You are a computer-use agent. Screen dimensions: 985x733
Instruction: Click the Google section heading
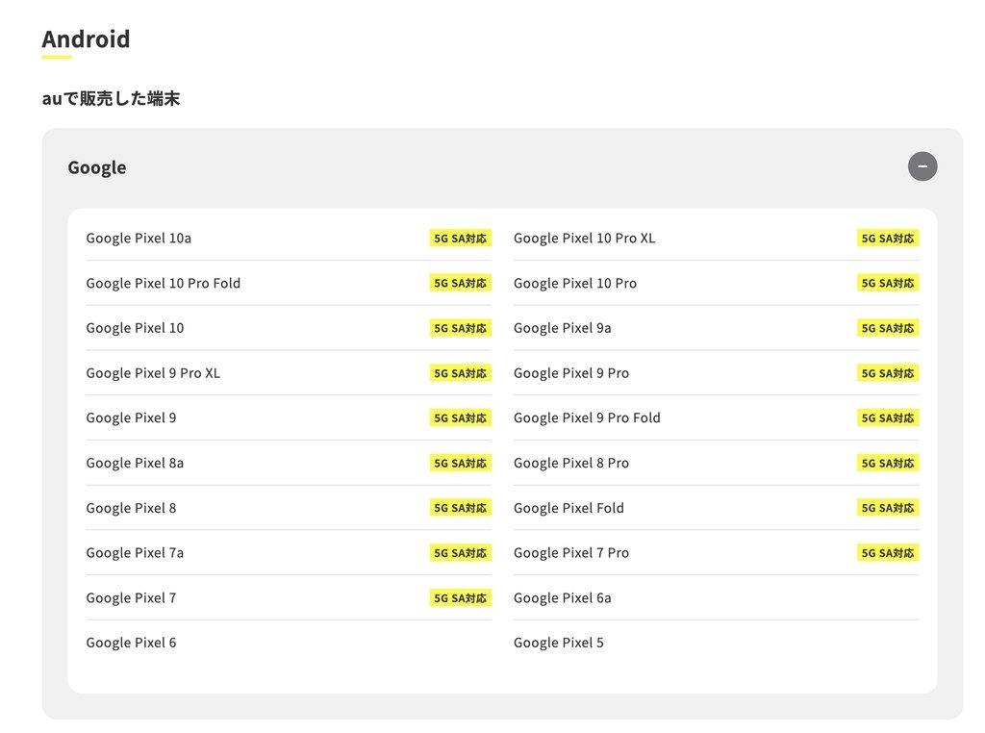(97, 167)
